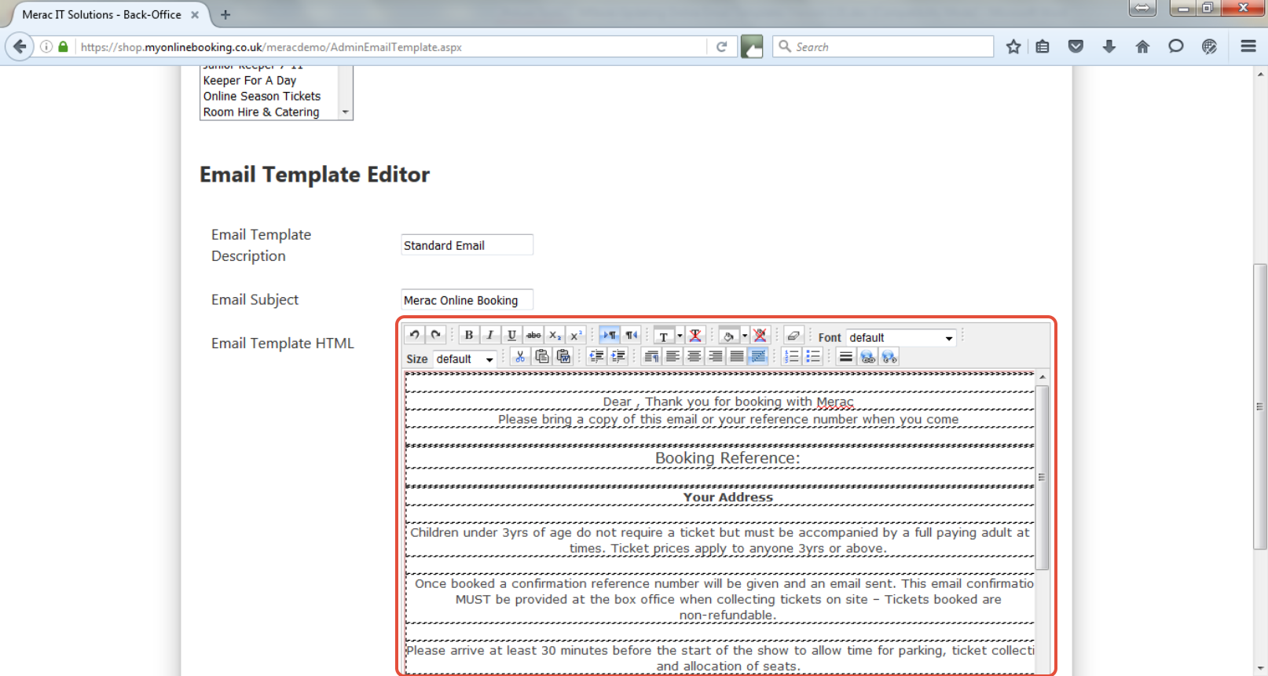1268x676 pixels.
Task: Toggle the highlighted remove-alignment button
Action: click(757, 357)
